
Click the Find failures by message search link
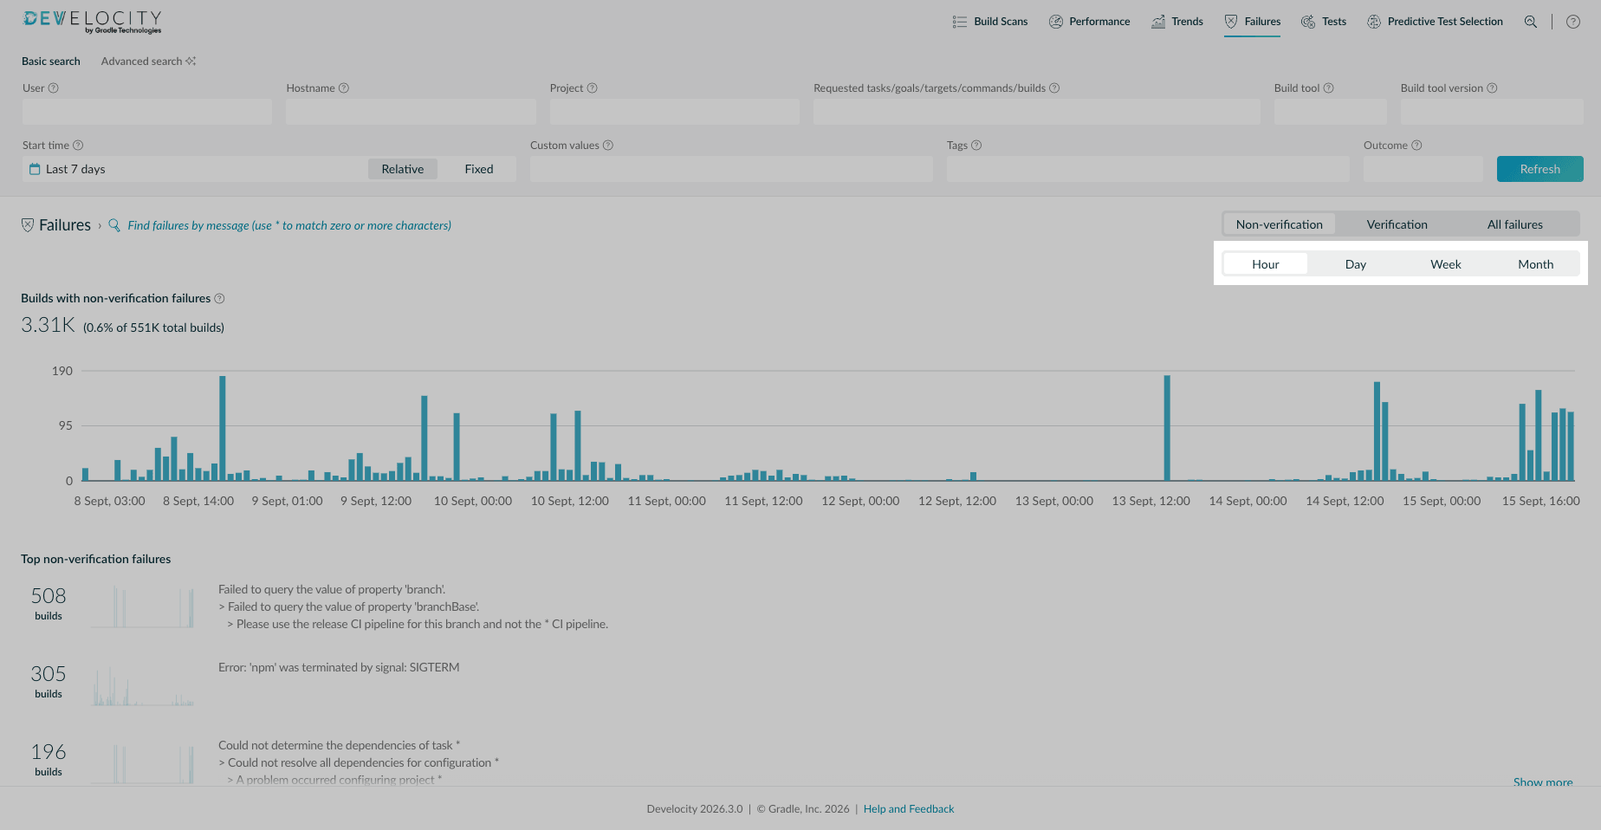pyautogui.click(x=289, y=225)
